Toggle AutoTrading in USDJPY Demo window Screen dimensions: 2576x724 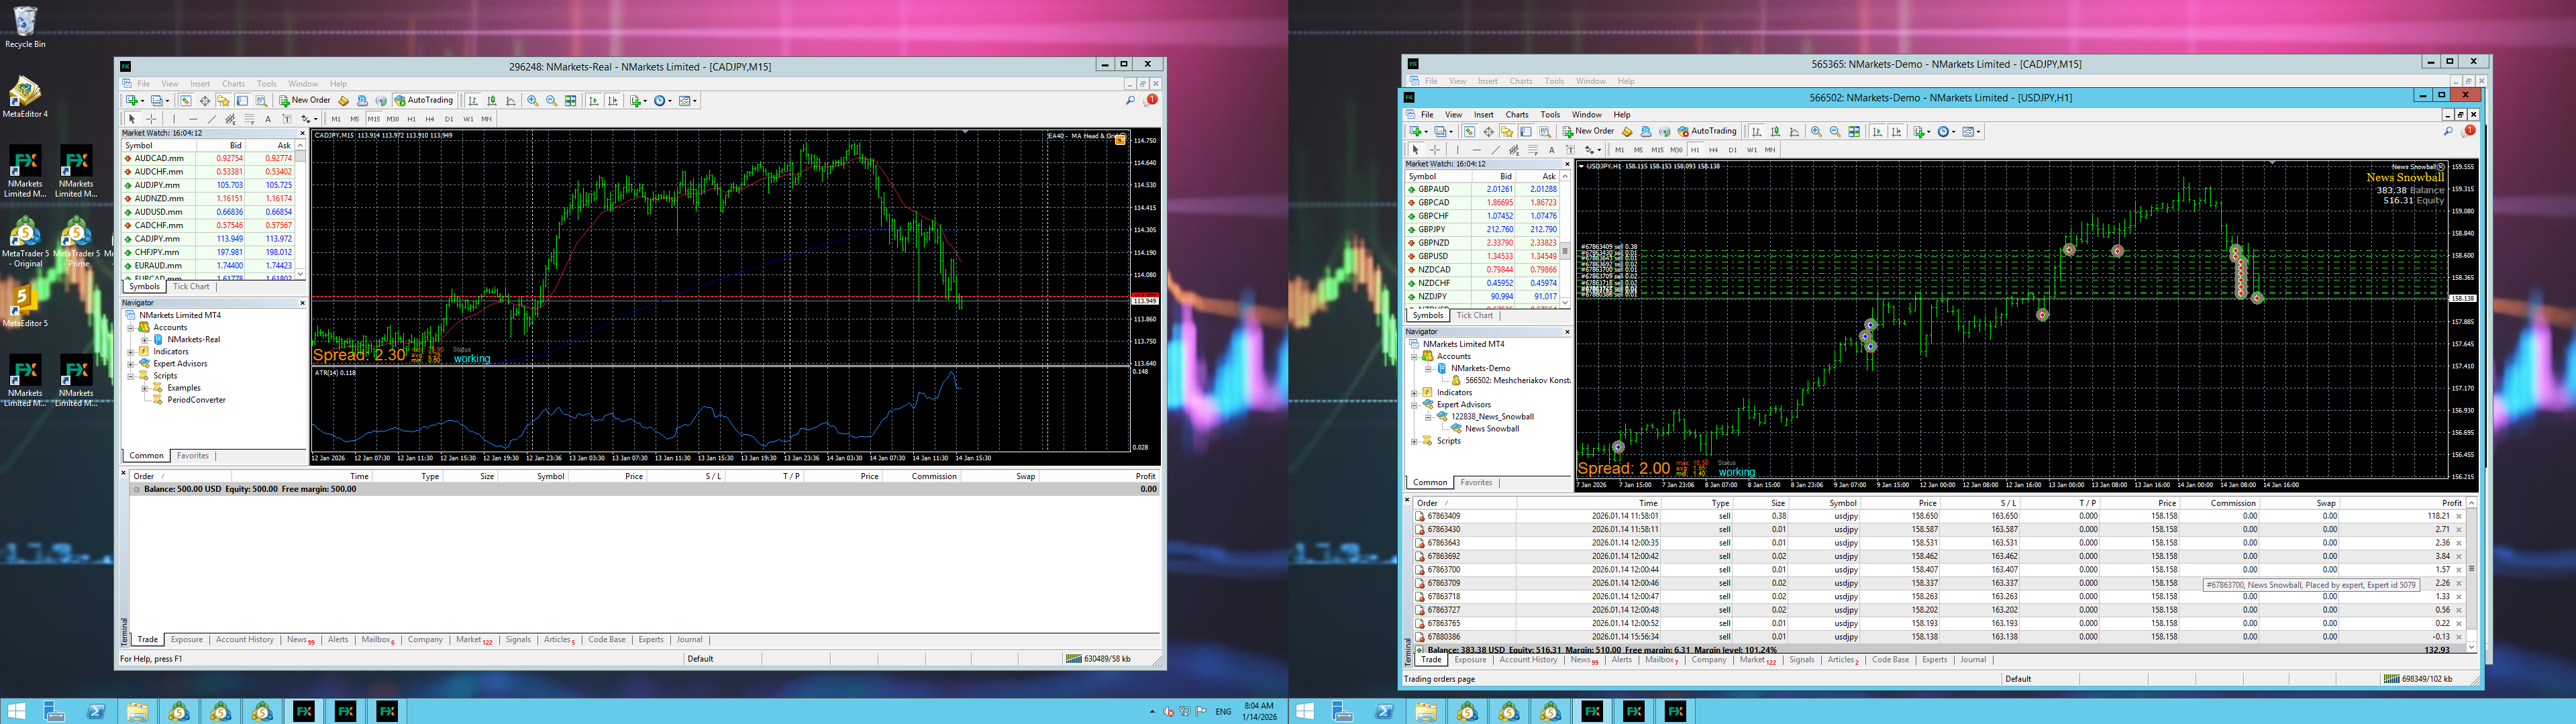(x=1708, y=132)
